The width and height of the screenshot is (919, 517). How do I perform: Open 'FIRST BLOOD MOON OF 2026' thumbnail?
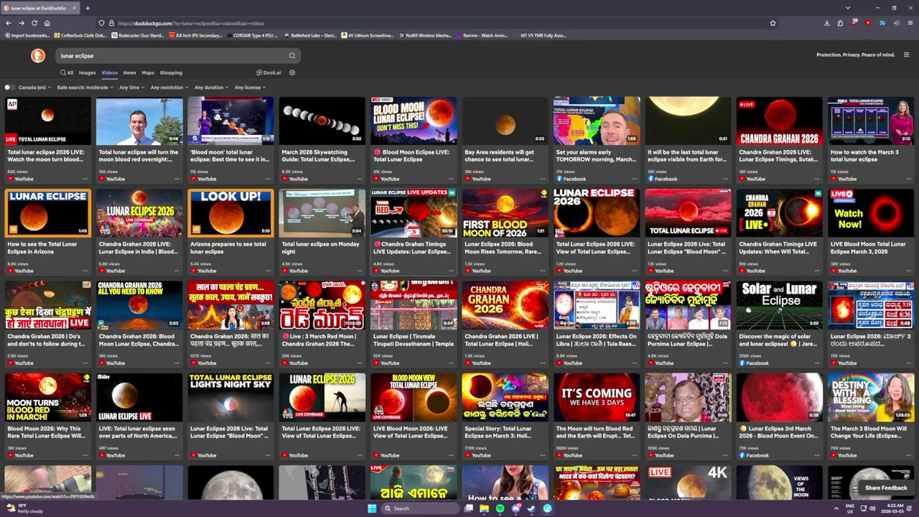coord(505,213)
